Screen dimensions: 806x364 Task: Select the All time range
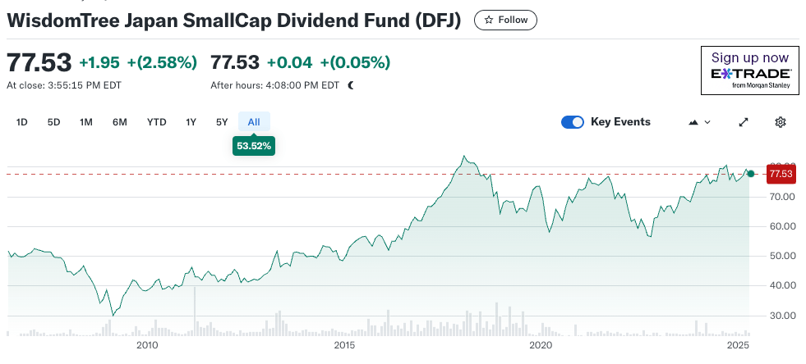point(254,122)
